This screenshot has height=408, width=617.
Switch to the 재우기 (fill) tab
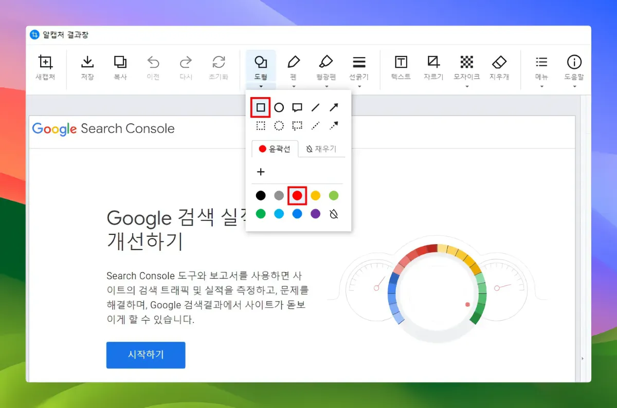[322, 149]
